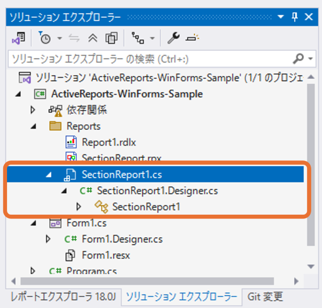Collapse the SectionReport1.cs node
This screenshot has width=322, height=308.
[49, 175]
